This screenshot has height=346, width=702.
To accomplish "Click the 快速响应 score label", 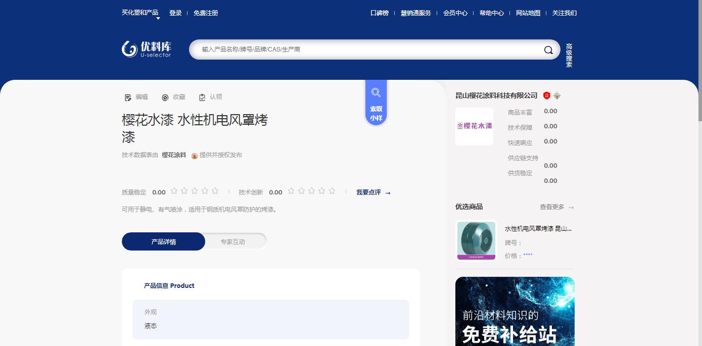I will pyautogui.click(x=520, y=143).
